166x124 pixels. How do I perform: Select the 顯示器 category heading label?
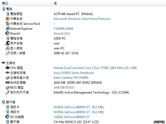coord(11,102)
